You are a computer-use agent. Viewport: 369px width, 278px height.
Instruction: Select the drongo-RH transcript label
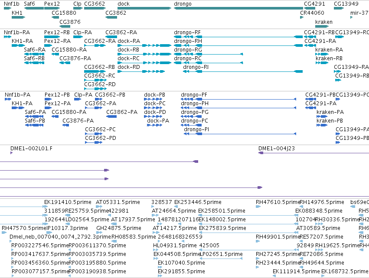[x=188, y=41]
